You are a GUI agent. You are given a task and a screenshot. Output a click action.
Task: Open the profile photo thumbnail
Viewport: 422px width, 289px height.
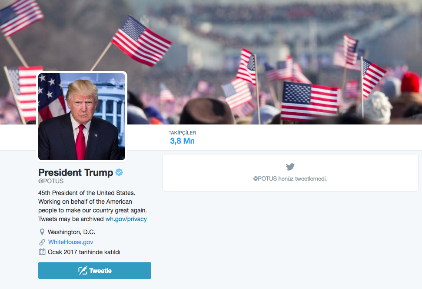82,117
